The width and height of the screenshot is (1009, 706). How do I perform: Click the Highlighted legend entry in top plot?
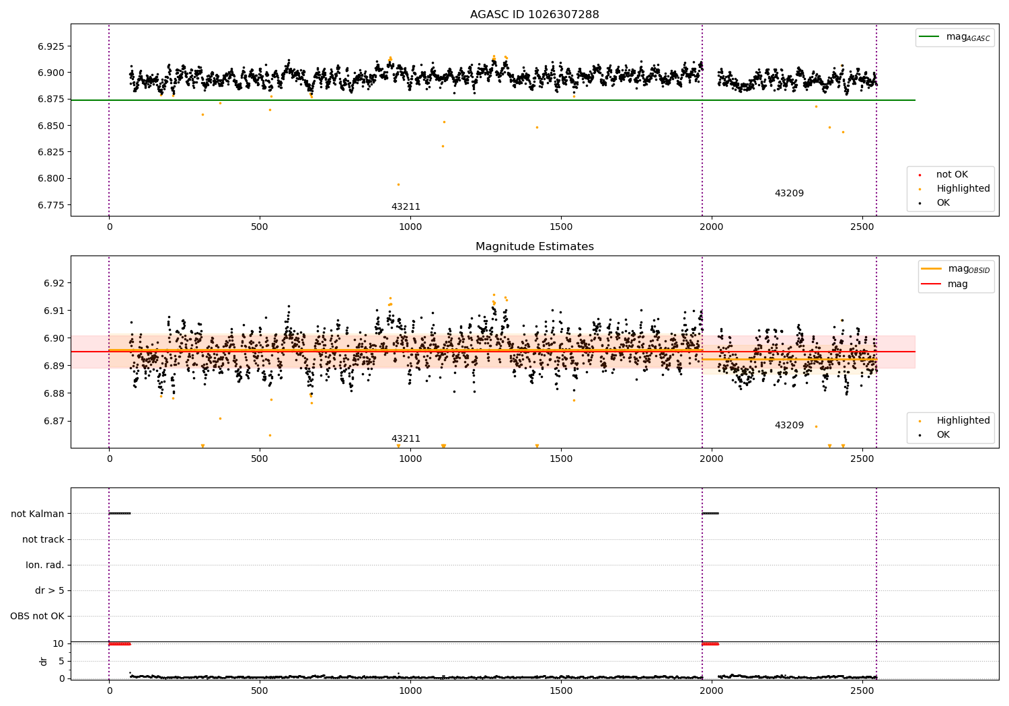963,189
